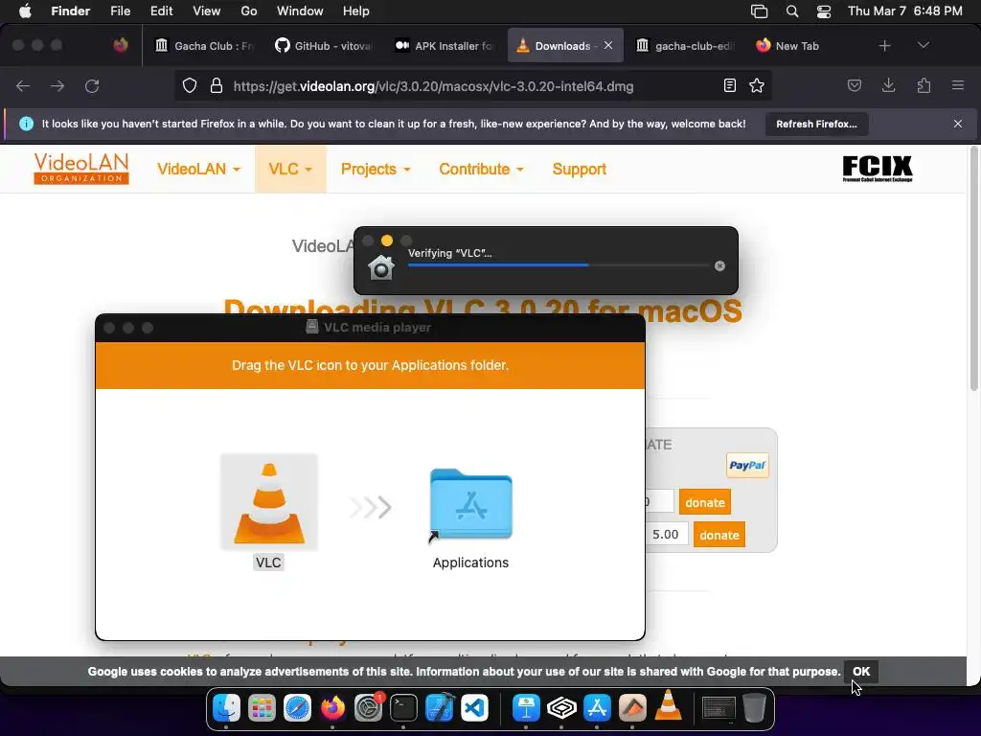
Task: Click the Firefox forward arrow
Action: [57, 85]
